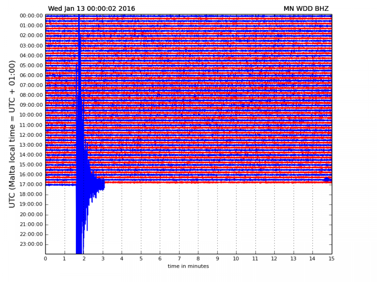Click the 7 minute tick label
This screenshot has width=377, height=282.
[179, 259]
